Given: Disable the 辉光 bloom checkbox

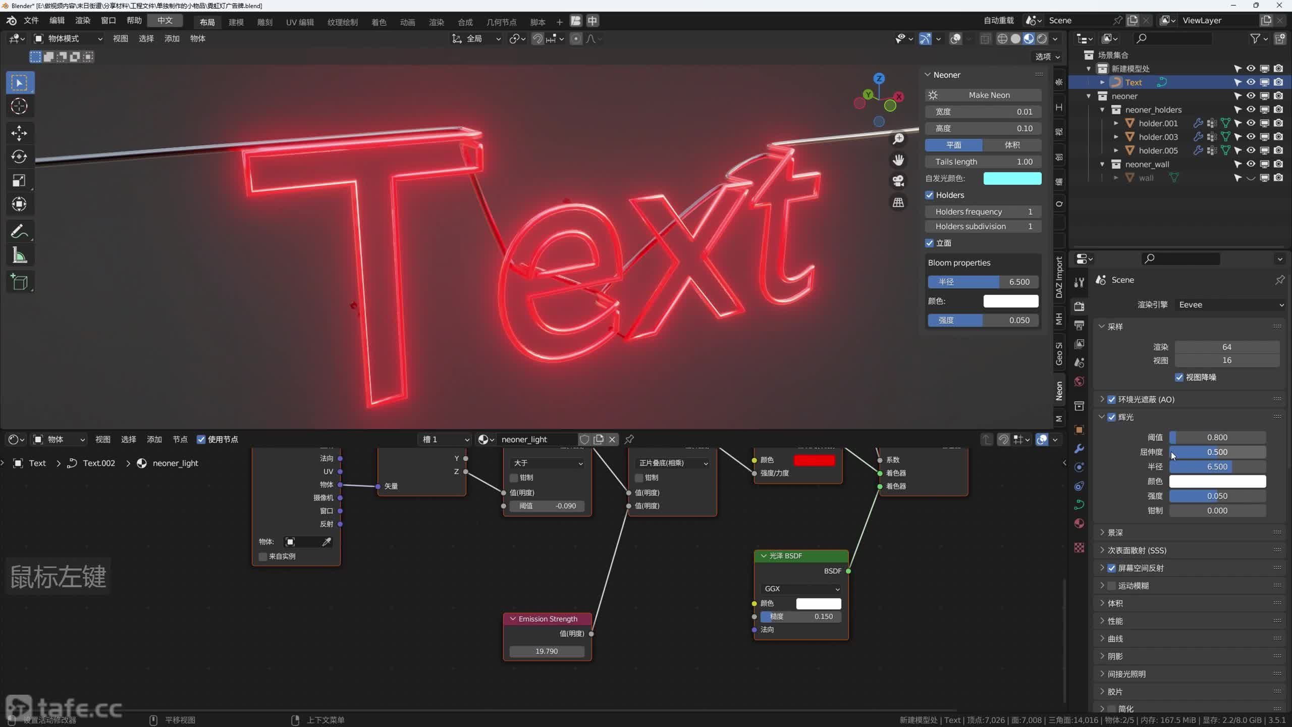Looking at the screenshot, I should coord(1111,417).
